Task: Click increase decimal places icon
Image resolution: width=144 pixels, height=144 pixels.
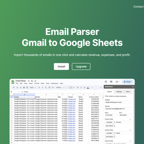Action: (49, 88)
